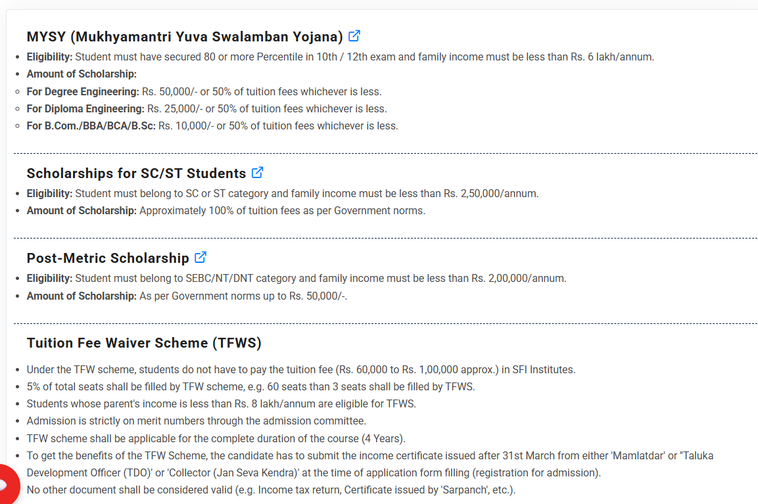Screen dimensions: 758x504
Task: Click the 'For B.Com./BBA/BCA/B.Sc:' label
Action: click(91, 126)
